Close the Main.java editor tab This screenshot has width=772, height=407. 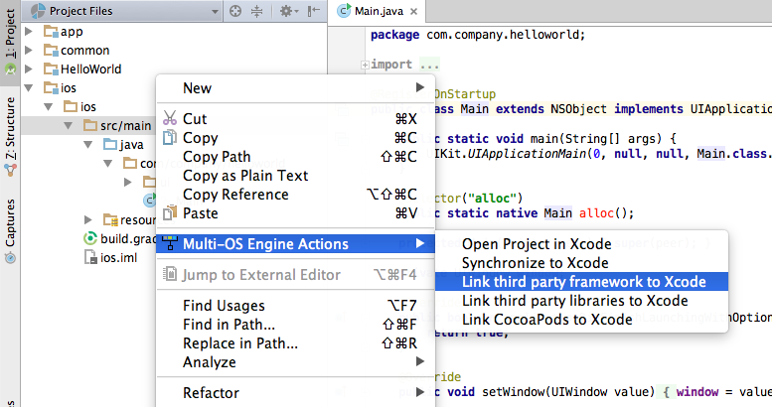pyautogui.click(x=413, y=11)
